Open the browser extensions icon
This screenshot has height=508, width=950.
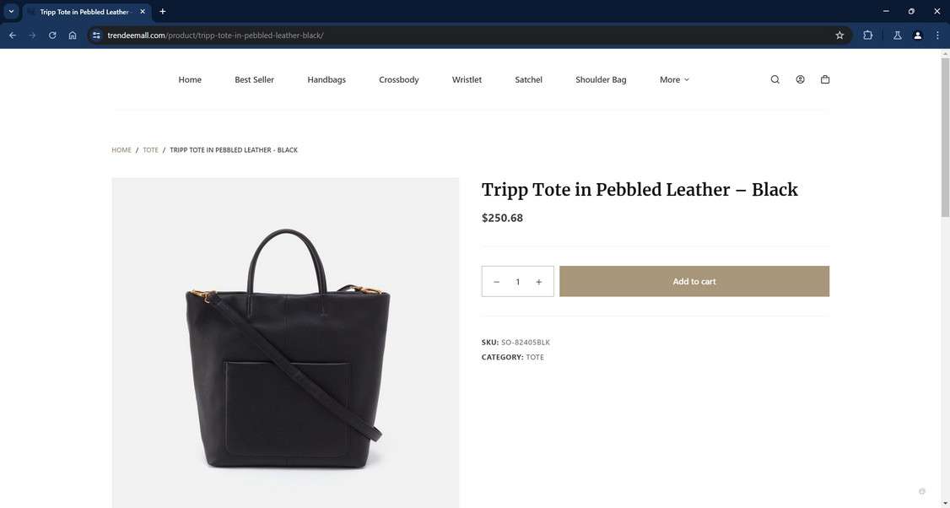[867, 35]
